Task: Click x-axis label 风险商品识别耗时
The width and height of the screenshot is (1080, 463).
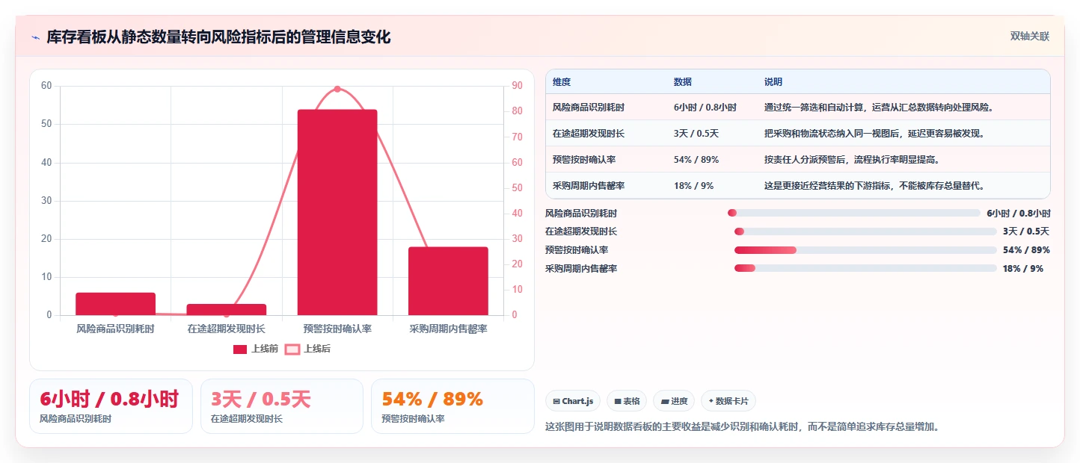Action: (x=115, y=329)
